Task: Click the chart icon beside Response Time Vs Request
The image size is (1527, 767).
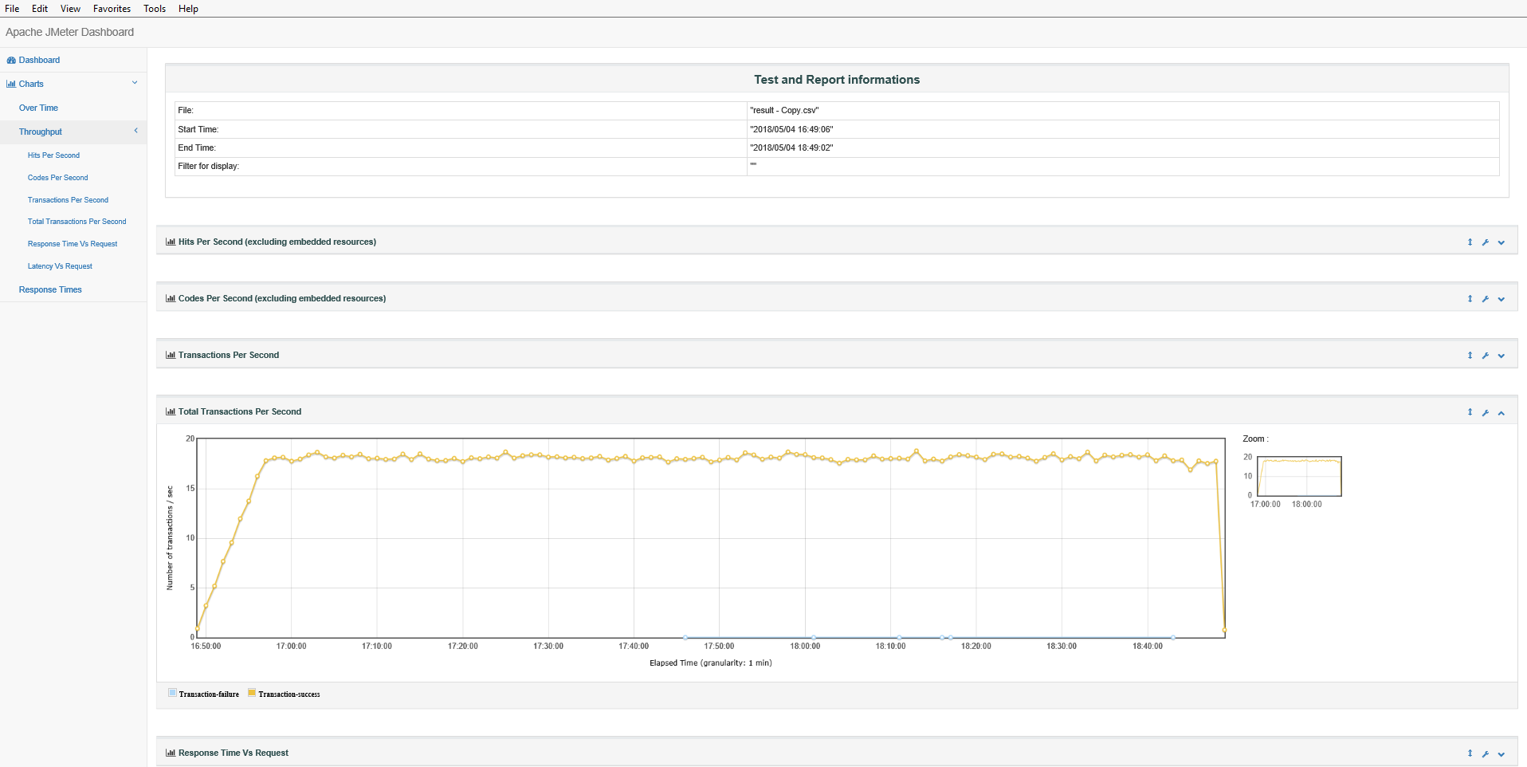Action: pos(169,753)
